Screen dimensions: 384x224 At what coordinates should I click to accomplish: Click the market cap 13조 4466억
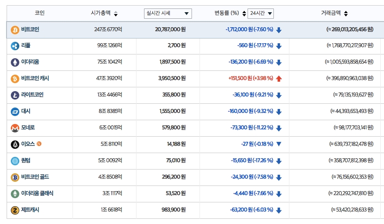(x=110, y=94)
